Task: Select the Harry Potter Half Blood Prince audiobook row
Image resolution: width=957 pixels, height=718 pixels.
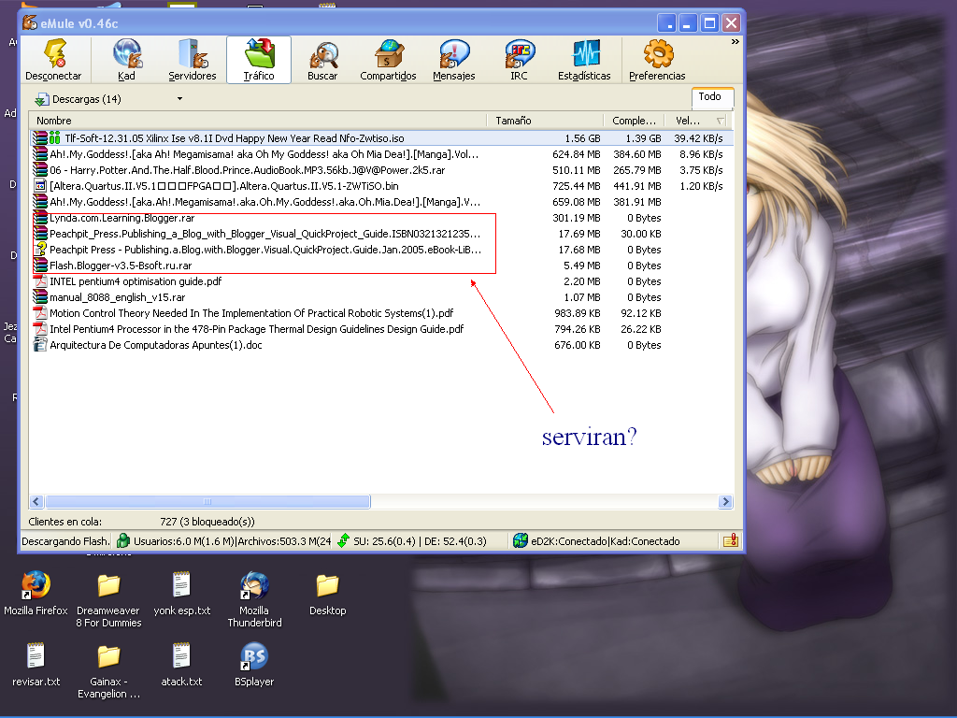Action: click(381, 170)
